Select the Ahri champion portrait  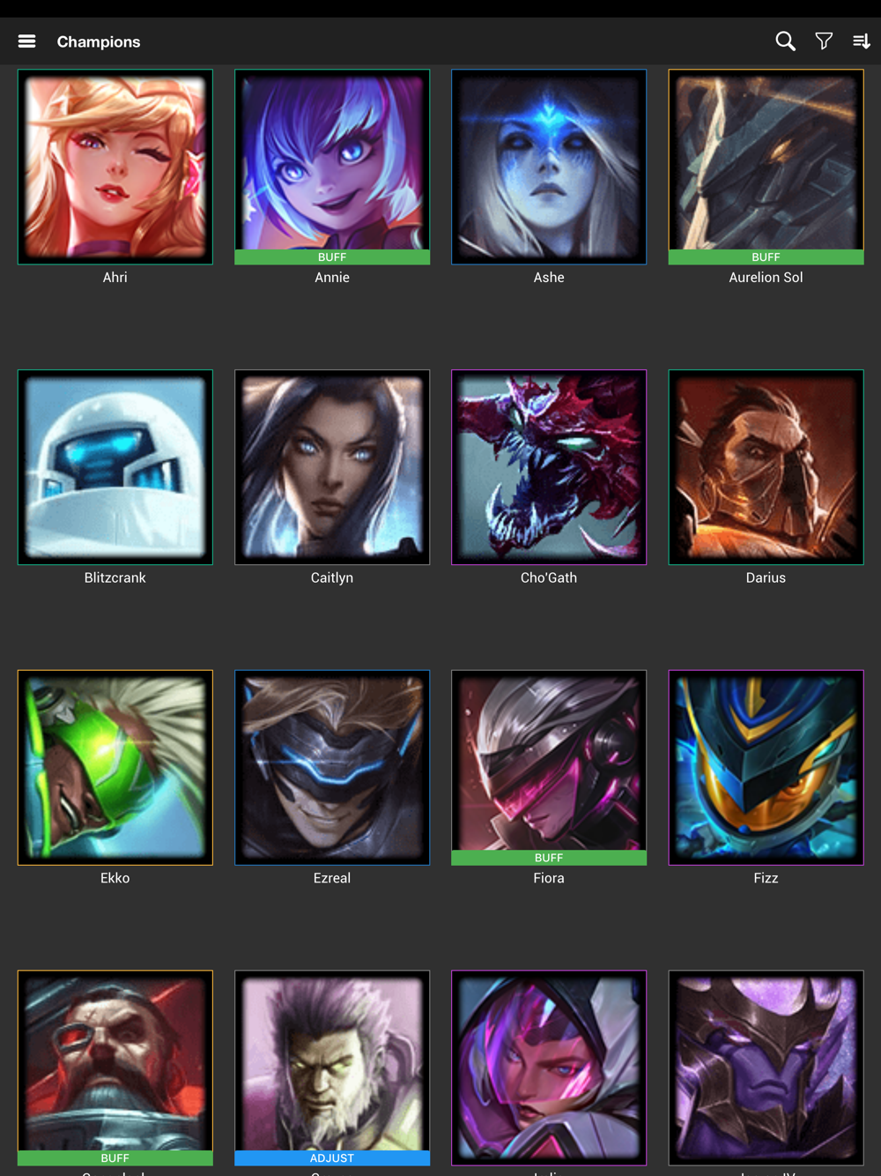pyautogui.click(x=115, y=167)
